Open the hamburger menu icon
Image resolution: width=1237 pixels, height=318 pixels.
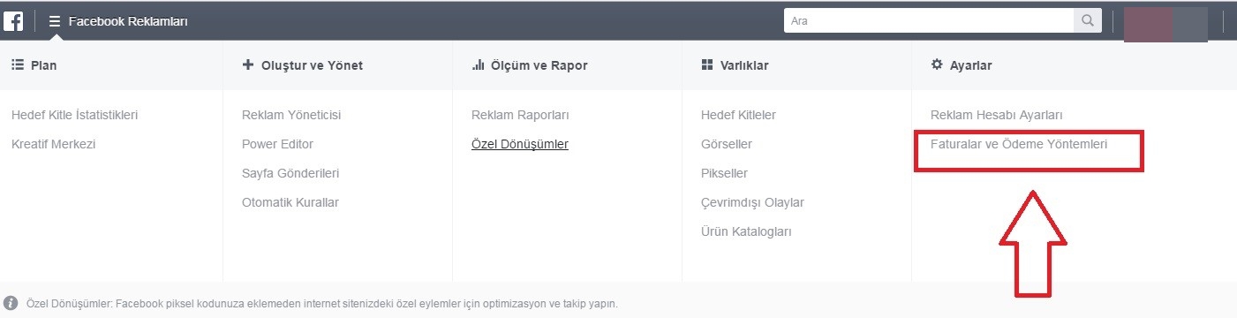[x=55, y=21]
